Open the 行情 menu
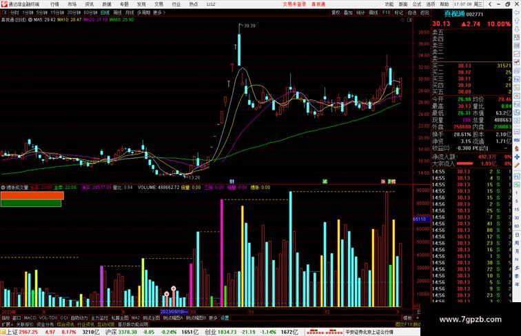Viewport: 521px width, 336px height. [55, 4]
